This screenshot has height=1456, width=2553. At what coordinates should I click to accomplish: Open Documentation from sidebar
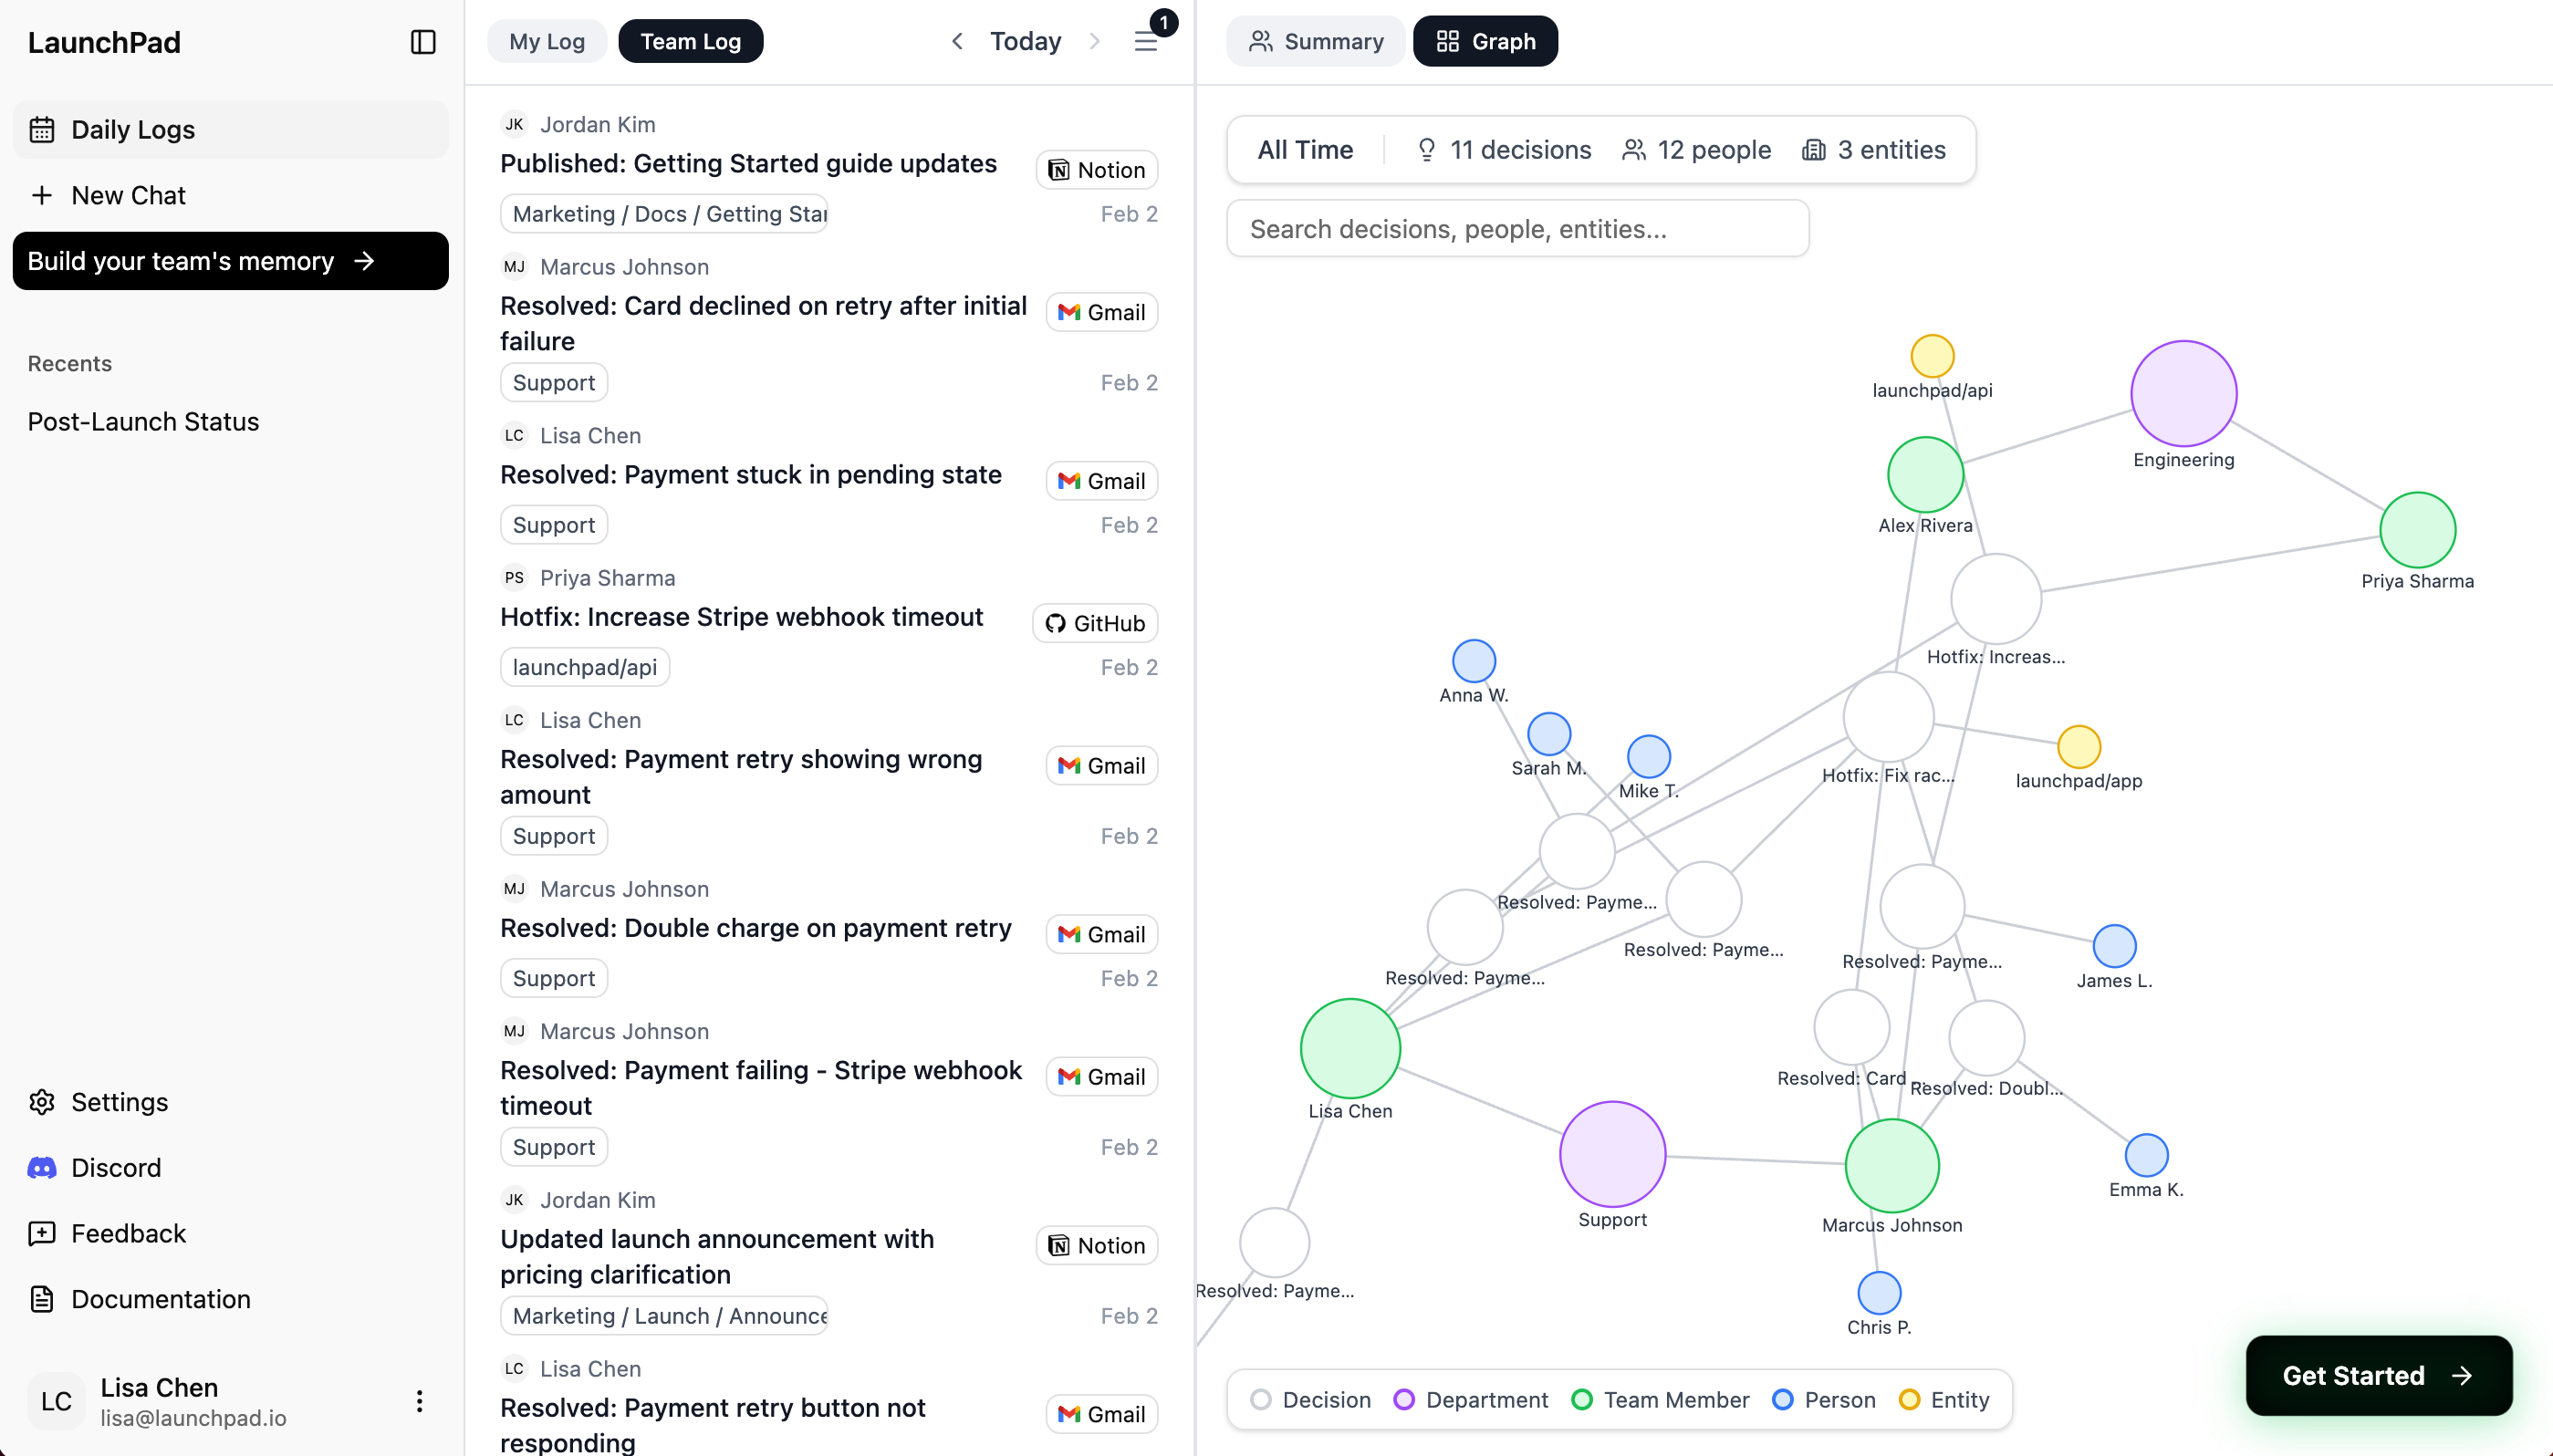(x=160, y=1299)
